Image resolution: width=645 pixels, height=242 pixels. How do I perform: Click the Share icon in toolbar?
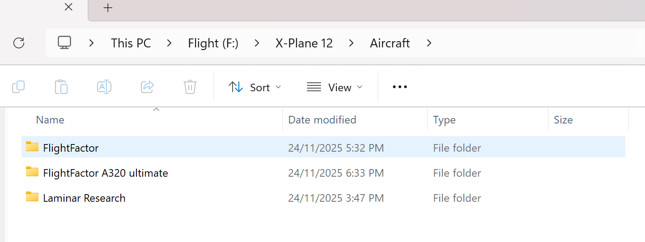pos(147,87)
